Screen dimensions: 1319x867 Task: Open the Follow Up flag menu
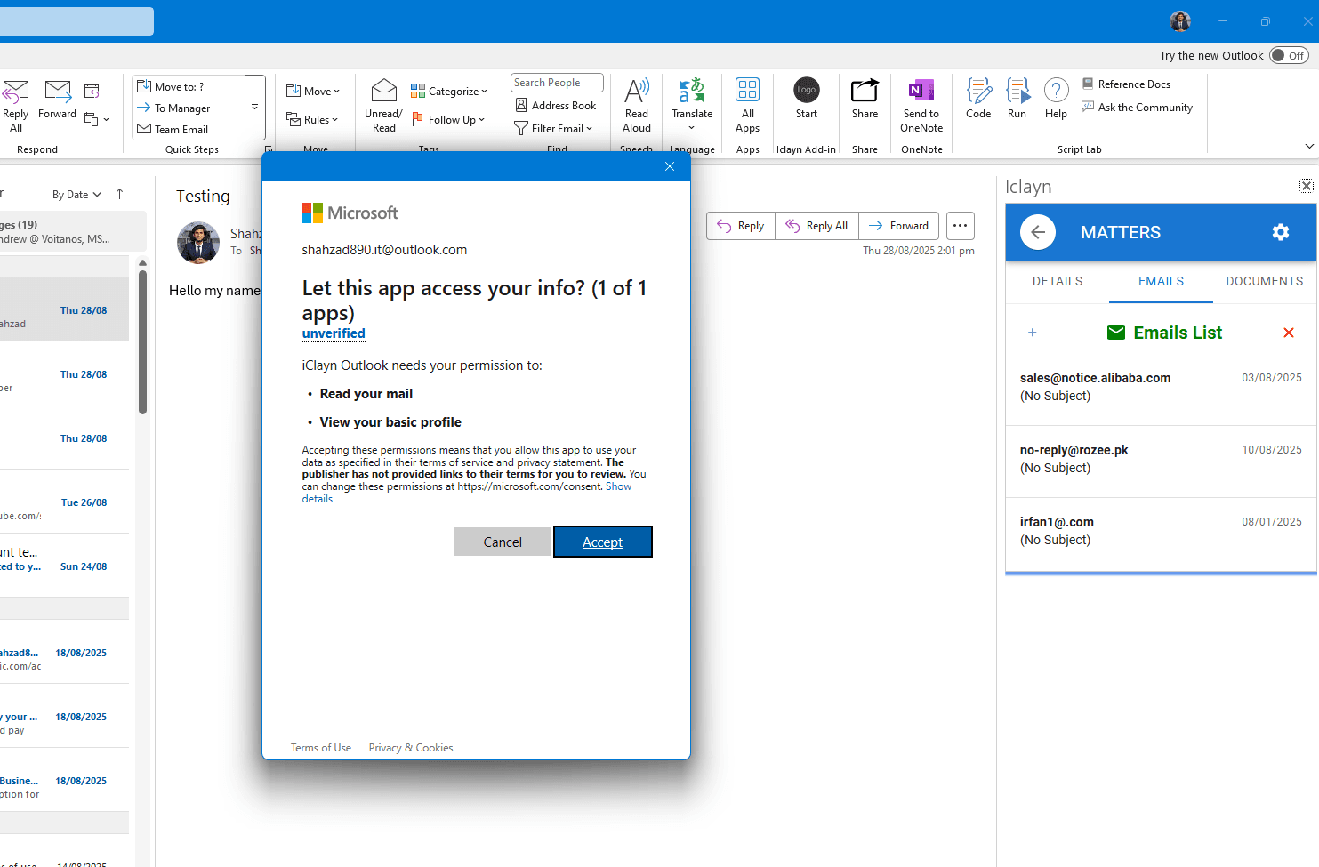448,119
